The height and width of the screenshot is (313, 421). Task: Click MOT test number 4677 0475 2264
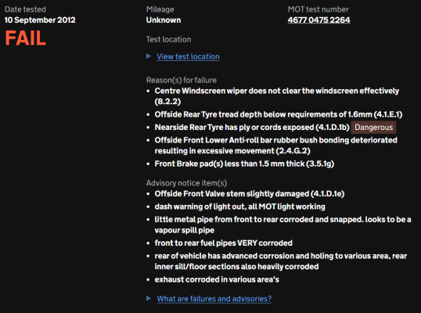318,20
